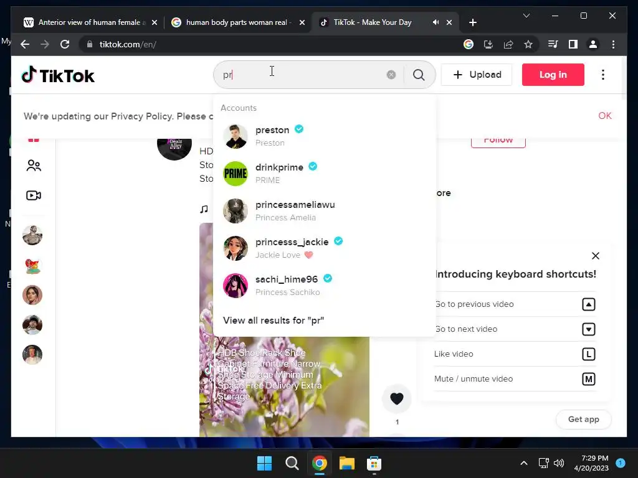Open File Explorer from the taskbar
This screenshot has width=638, height=478.
pos(347,463)
